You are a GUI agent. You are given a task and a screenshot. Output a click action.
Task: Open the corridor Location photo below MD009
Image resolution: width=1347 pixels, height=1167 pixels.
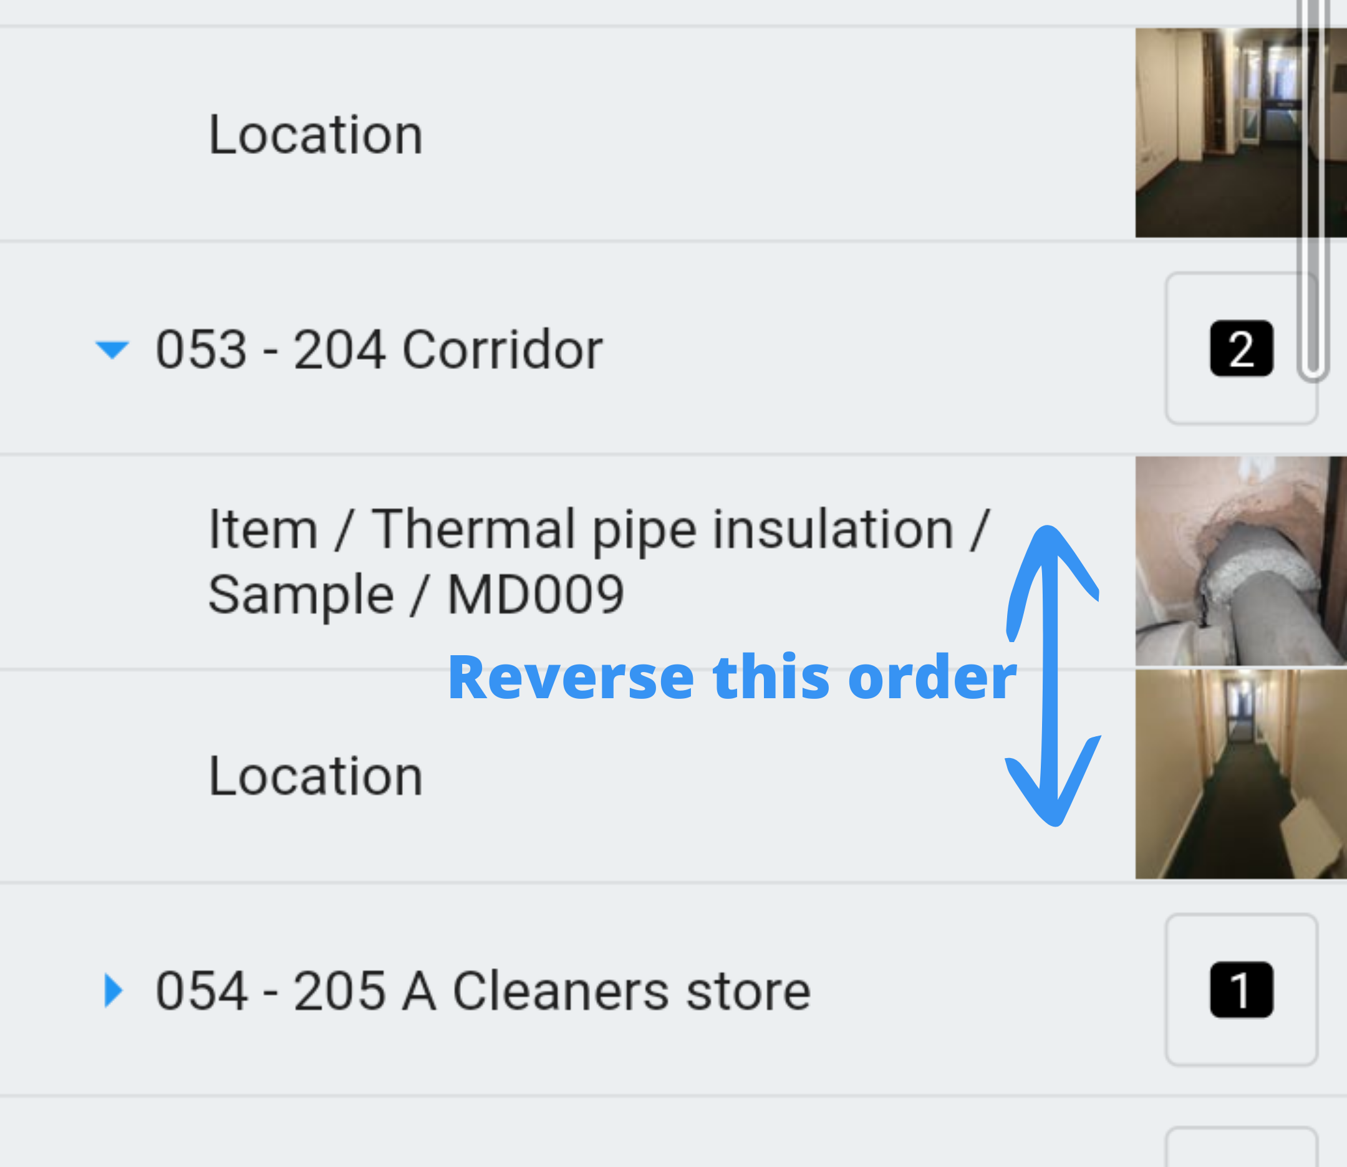(x=1241, y=774)
